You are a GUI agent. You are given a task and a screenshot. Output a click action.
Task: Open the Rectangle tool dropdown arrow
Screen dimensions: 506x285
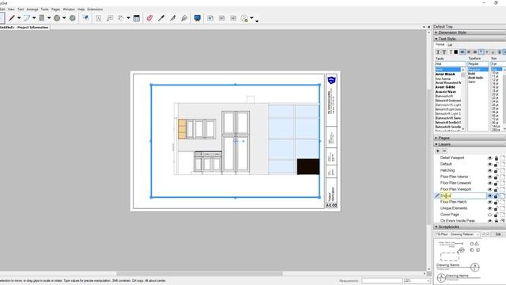(x=49, y=18)
